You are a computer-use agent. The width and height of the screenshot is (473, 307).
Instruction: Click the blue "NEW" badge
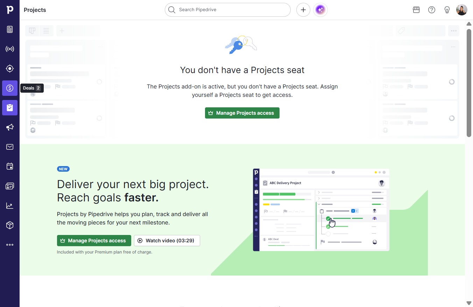click(63, 169)
